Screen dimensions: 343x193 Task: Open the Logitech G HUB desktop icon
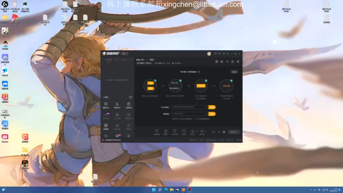tap(5, 6)
